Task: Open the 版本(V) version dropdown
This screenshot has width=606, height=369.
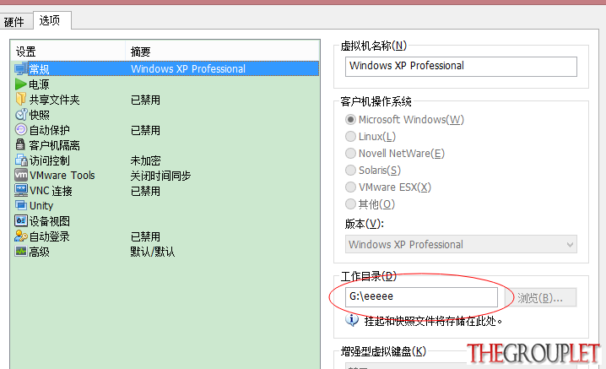Action: click(x=461, y=245)
